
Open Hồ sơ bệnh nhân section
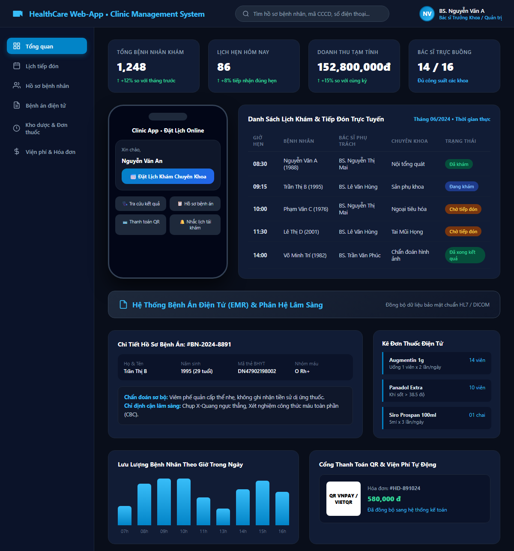47,85
